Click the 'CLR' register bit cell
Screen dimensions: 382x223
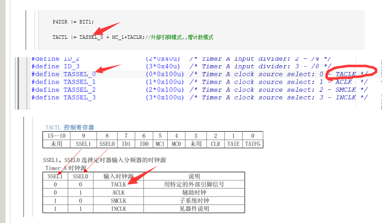click(x=216, y=144)
